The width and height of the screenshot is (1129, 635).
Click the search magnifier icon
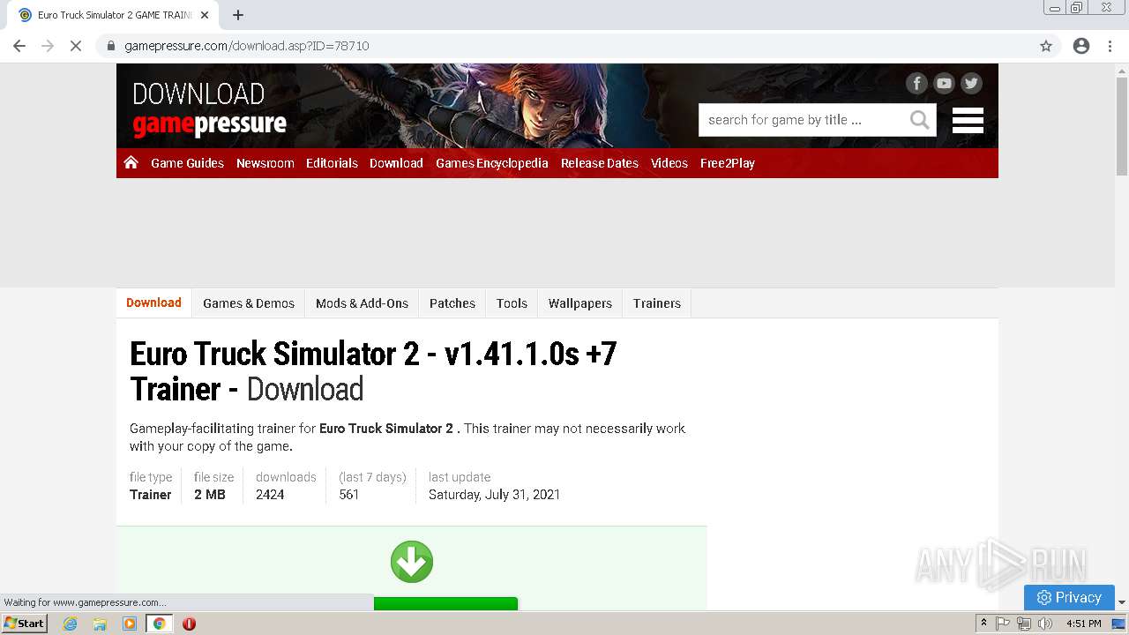pos(919,120)
